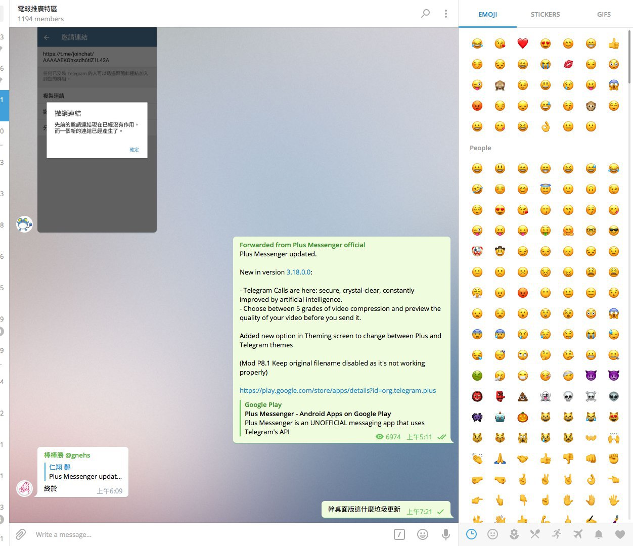Viewport: 633px width, 546px height.
Task: Open the chat's three-dot options menu
Action: tap(445, 14)
